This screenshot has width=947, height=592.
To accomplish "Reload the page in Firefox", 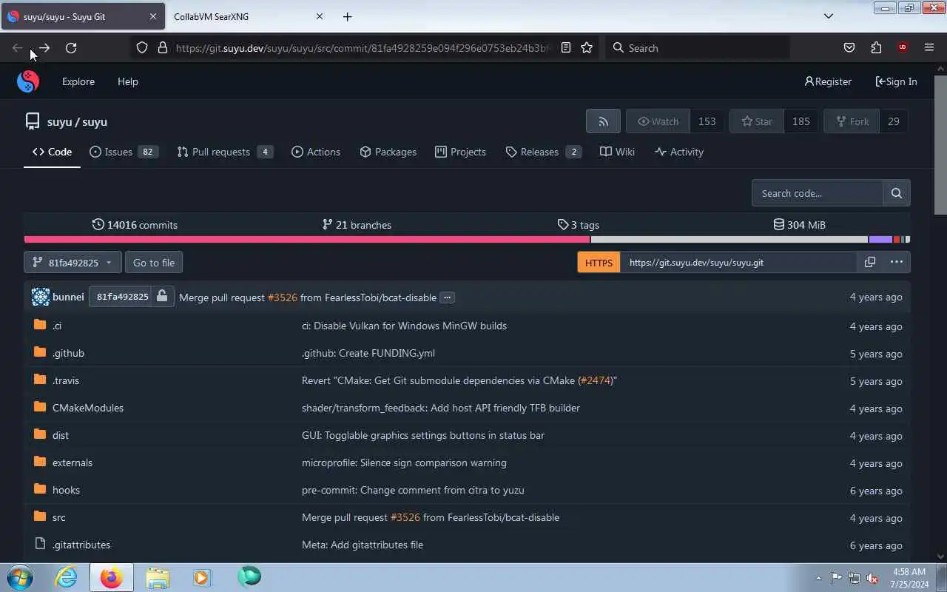I will point(71,47).
